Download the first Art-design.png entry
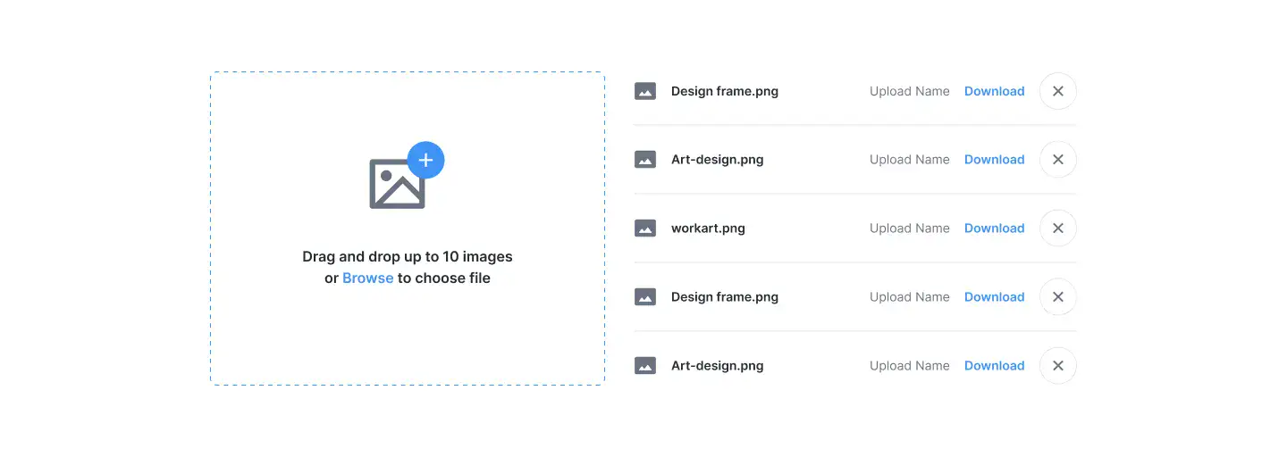Viewport: 1287px width, 457px height. [994, 160]
